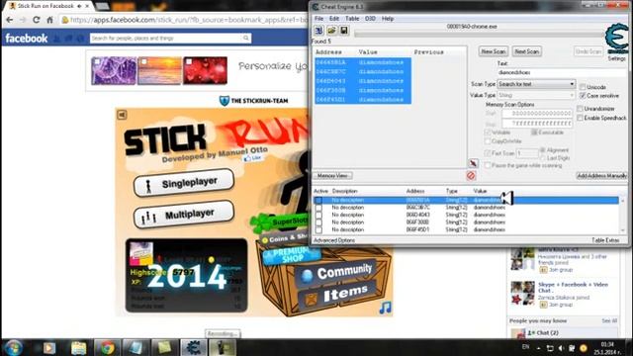Open the Scan Type dropdown
The height and width of the screenshot is (356, 633).
536,84
